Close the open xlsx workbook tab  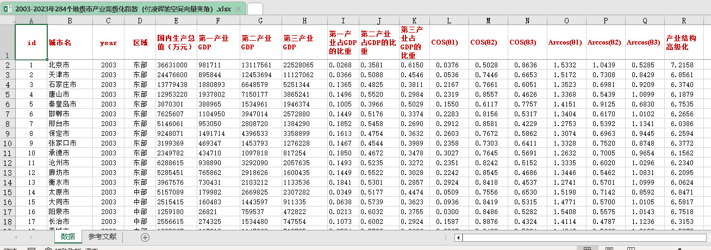pos(239,9)
